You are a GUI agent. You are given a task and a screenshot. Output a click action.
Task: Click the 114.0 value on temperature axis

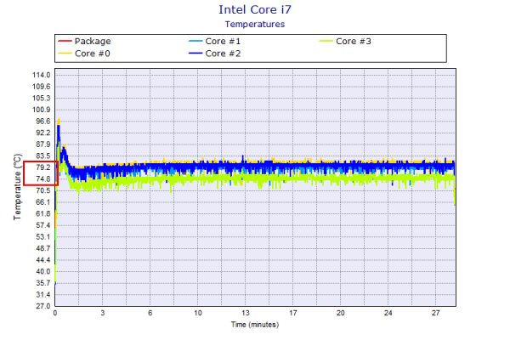coord(42,75)
